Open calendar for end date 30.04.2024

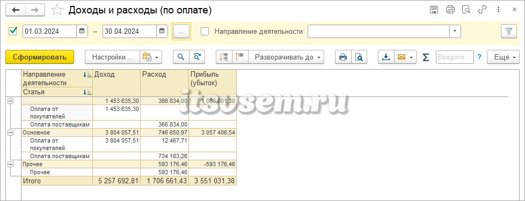pyautogui.click(x=162, y=32)
